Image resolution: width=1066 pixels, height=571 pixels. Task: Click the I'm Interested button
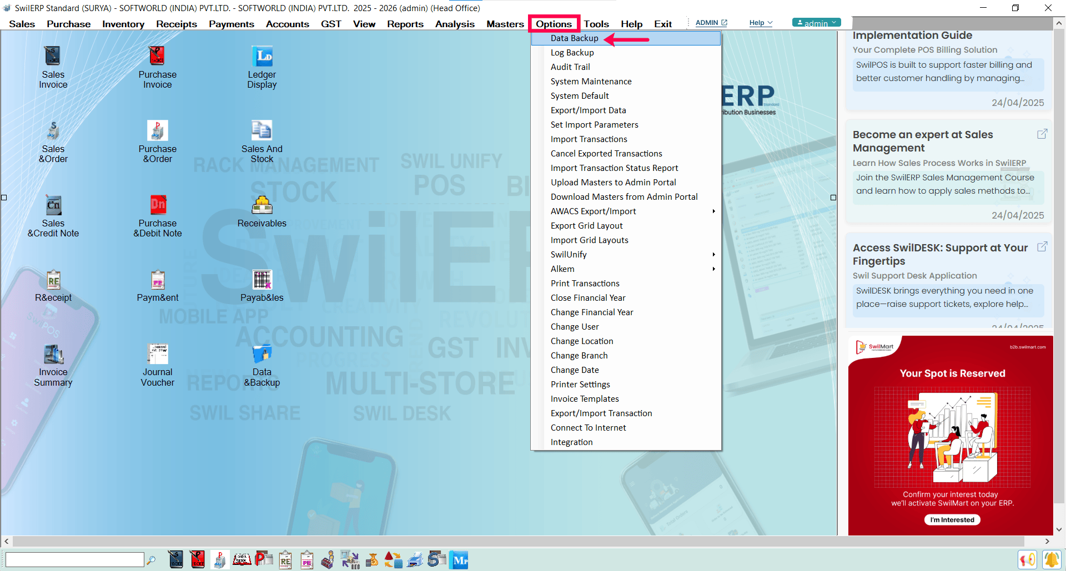(x=952, y=520)
